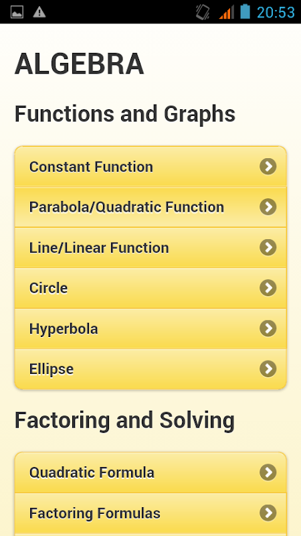Tap the arrow icon on the Circle row
The height and width of the screenshot is (536, 301).
click(x=268, y=288)
